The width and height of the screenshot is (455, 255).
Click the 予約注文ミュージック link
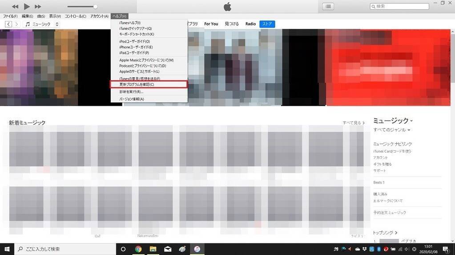390,212
